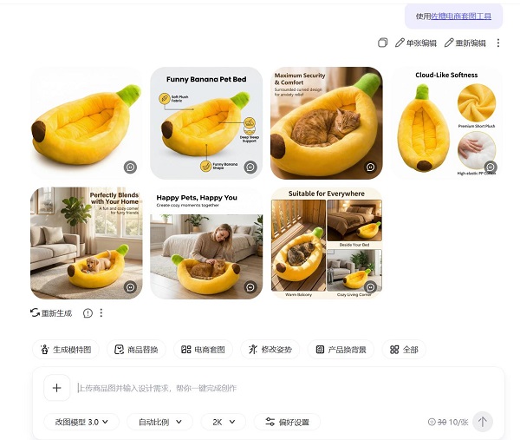This screenshot has width=520, height=440.
Task: Open the 佐糖电商套图工具 link
Action: pyautogui.click(x=461, y=16)
